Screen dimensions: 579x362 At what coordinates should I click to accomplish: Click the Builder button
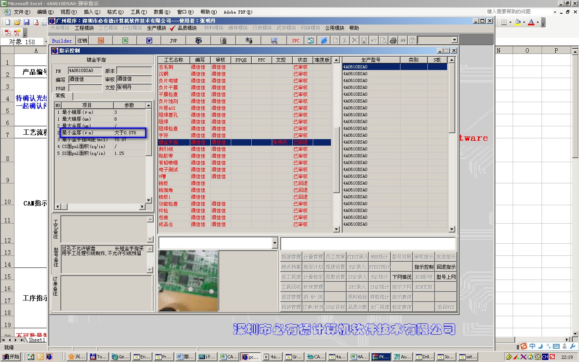tap(62, 41)
